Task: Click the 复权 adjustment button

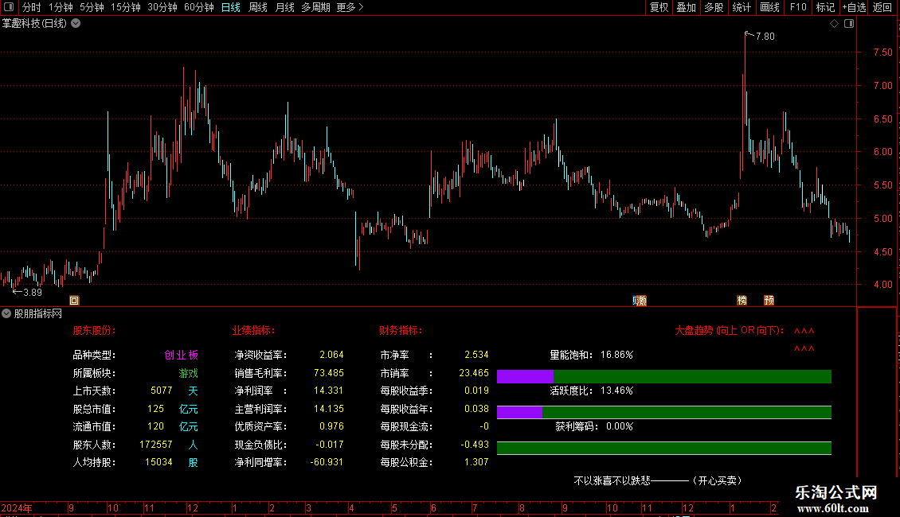Action: [x=659, y=7]
